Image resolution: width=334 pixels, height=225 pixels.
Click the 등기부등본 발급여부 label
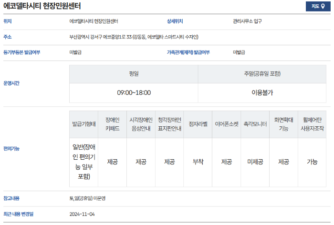pos(22,52)
